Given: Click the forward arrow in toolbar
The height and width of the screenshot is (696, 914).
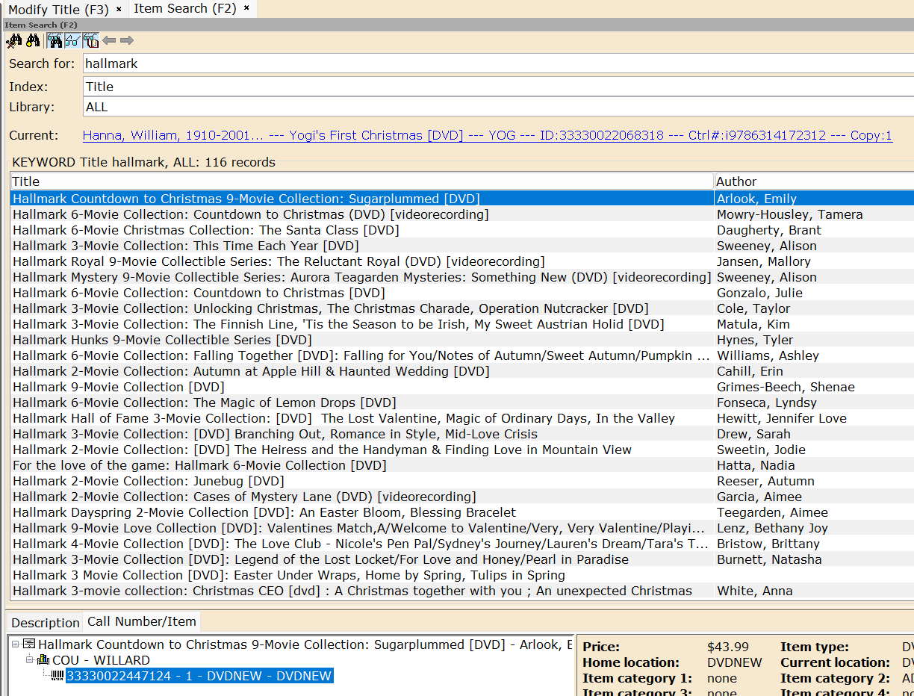Looking at the screenshot, I should [x=127, y=40].
